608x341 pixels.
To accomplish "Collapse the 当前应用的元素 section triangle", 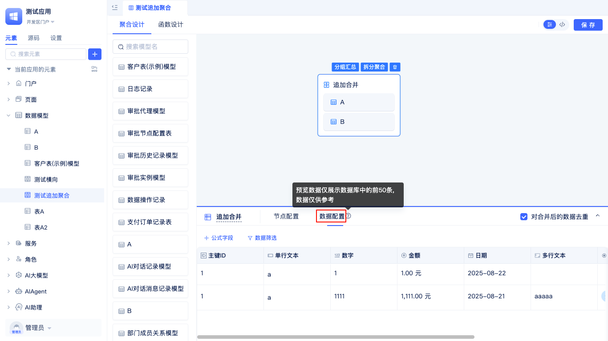I will 9,69.
